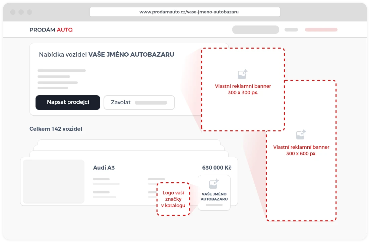Click the Nabídka vozidel VAŠE JMÉNO AUTOBAZARU heading
The width and height of the screenshot is (370, 243).
click(x=107, y=55)
